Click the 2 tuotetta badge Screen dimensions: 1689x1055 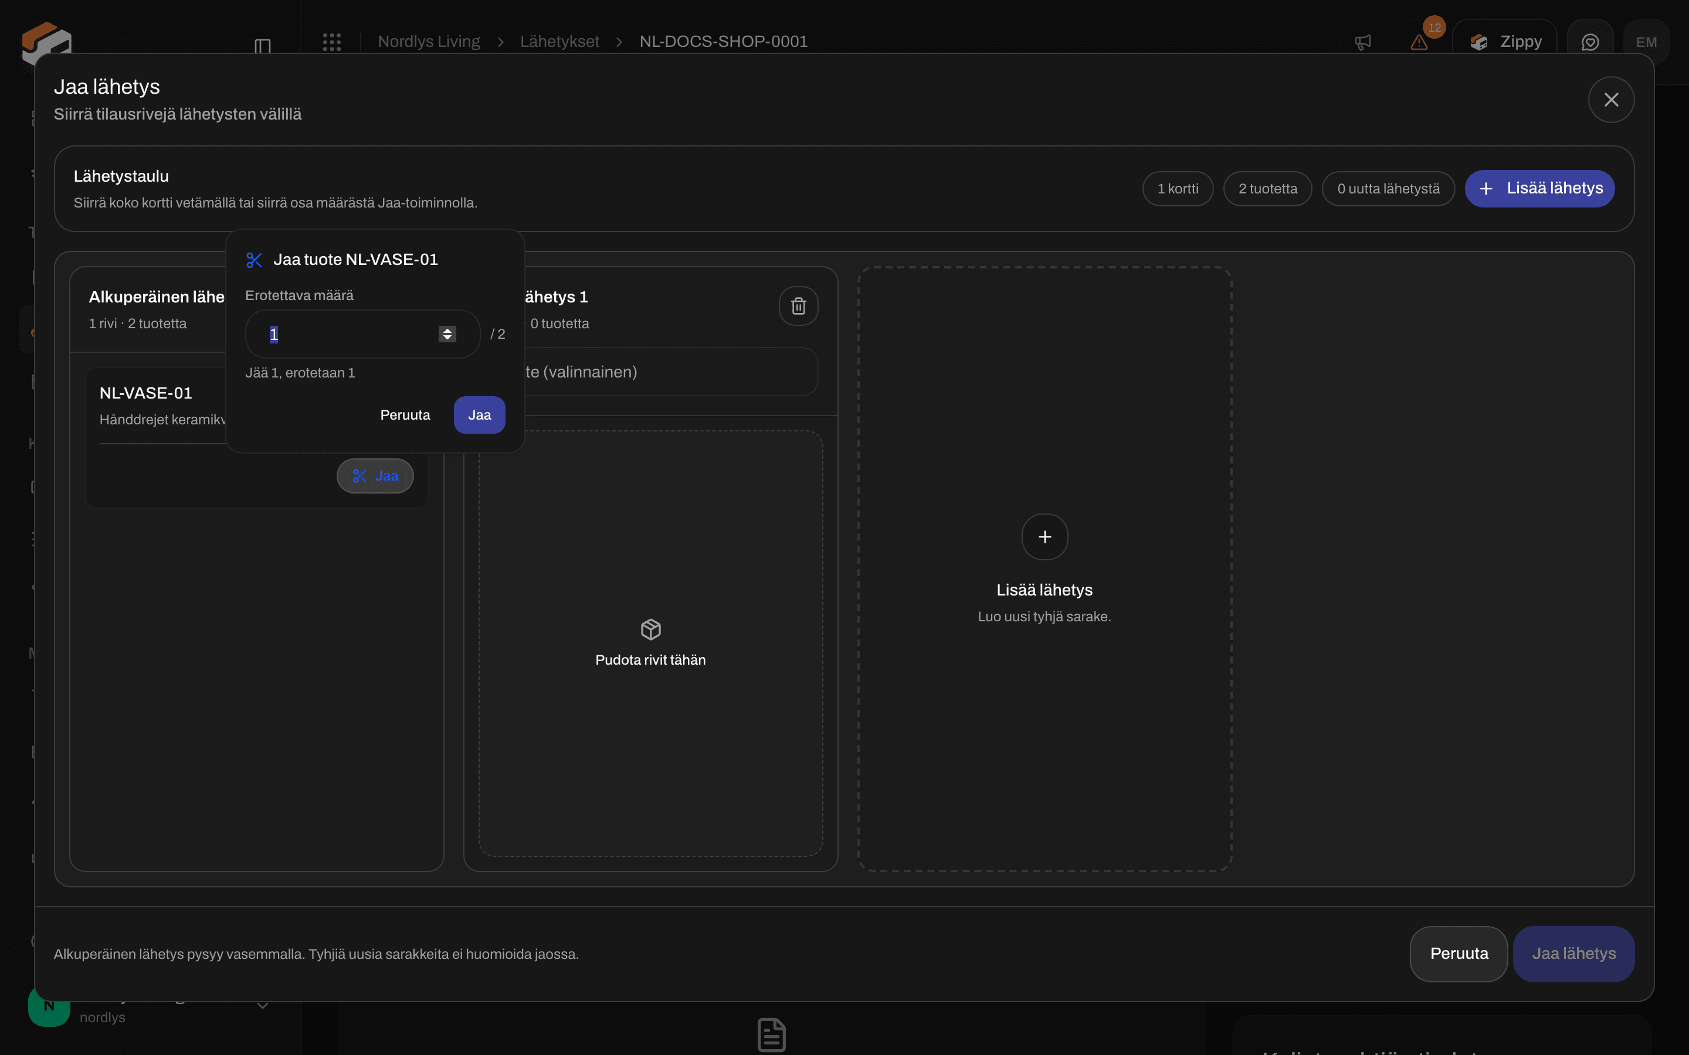1267,189
